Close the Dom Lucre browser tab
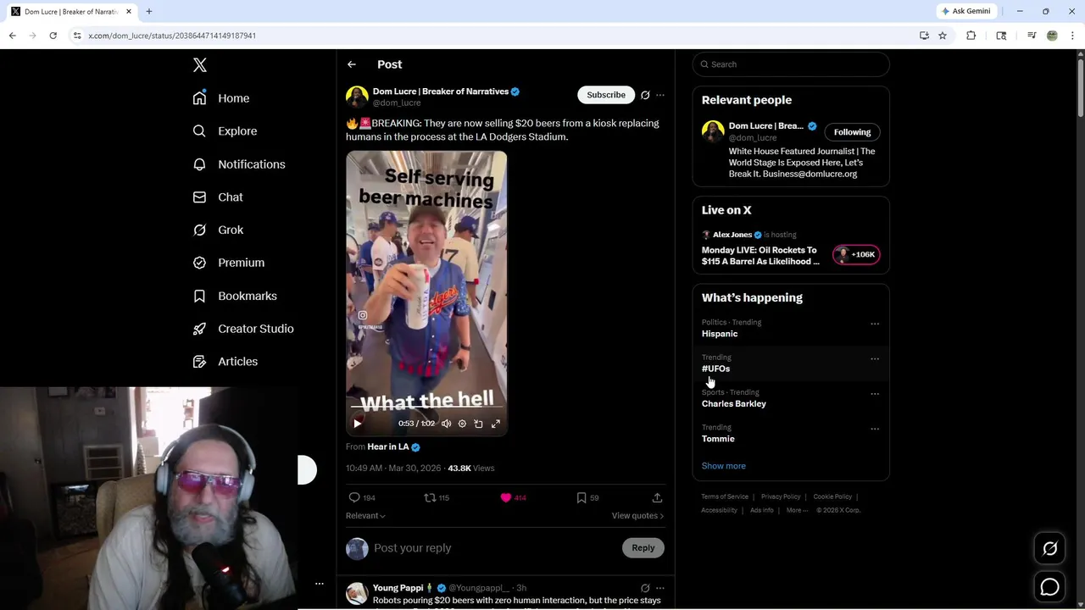The height and width of the screenshot is (610, 1085). pos(129,12)
